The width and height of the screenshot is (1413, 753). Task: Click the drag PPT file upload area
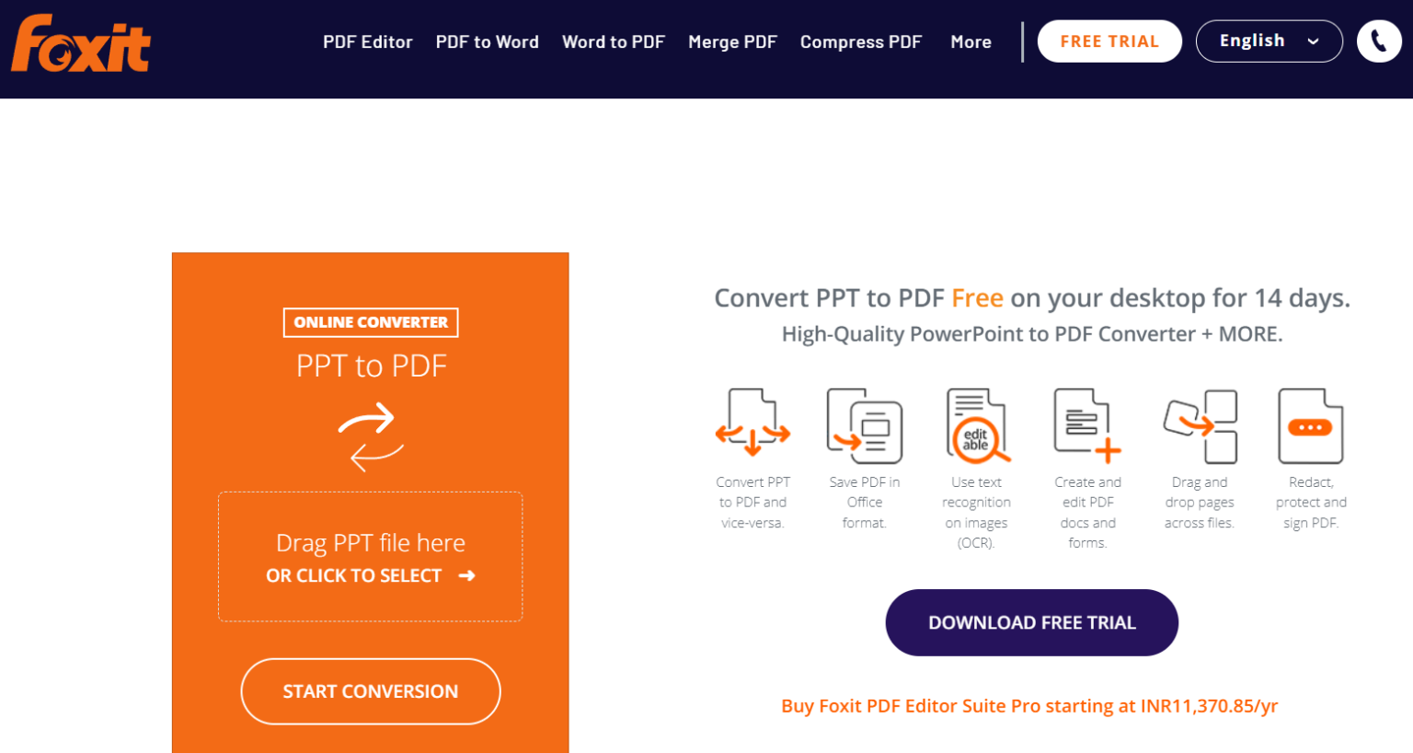click(370, 556)
